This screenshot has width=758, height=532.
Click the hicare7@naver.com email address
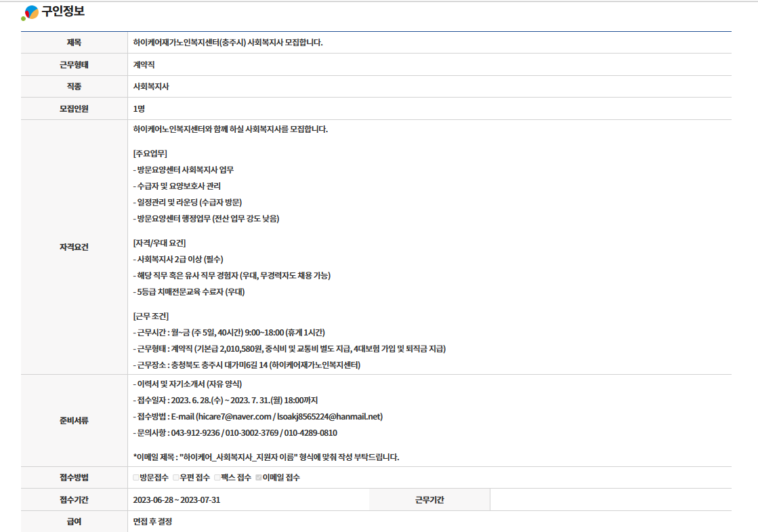235,417
